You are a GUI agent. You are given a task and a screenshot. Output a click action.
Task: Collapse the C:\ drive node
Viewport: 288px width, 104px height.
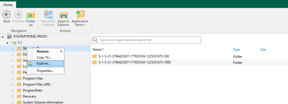click(x=7, y=43)
